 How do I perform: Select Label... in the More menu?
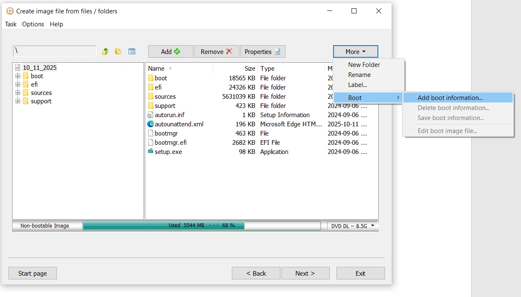pos(357,85)
